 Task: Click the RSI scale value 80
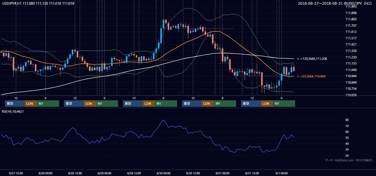click(347, 120)
